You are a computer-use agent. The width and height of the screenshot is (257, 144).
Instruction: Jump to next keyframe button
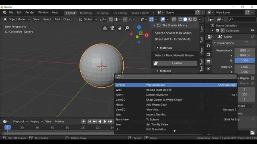[110, 122]
